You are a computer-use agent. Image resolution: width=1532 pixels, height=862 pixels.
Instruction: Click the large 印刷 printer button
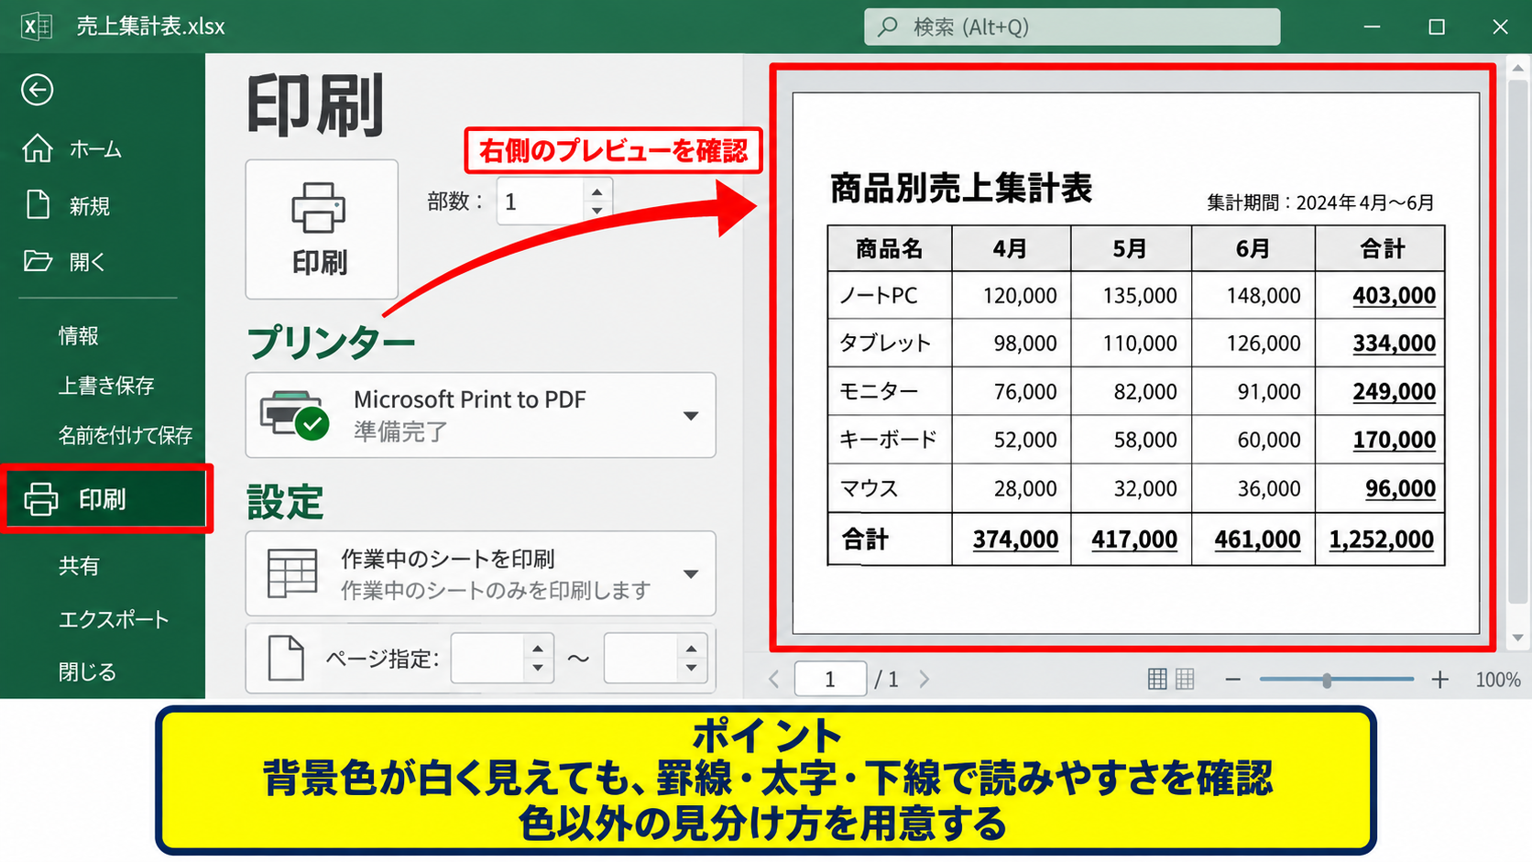tap(322, 229)
